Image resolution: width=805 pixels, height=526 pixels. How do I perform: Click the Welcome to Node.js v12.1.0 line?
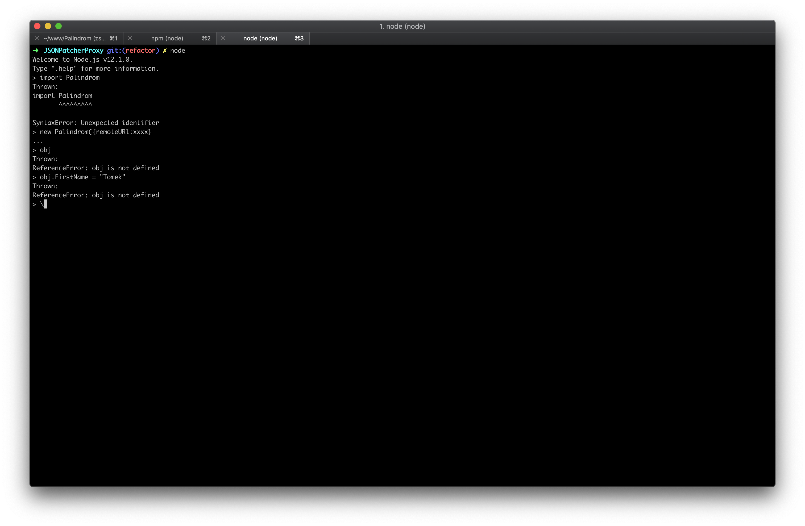click(82, 59)
